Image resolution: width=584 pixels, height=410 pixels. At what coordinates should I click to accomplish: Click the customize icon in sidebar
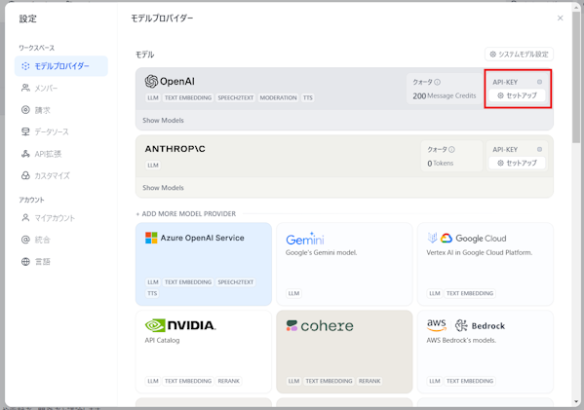click(x=25, y=175)
